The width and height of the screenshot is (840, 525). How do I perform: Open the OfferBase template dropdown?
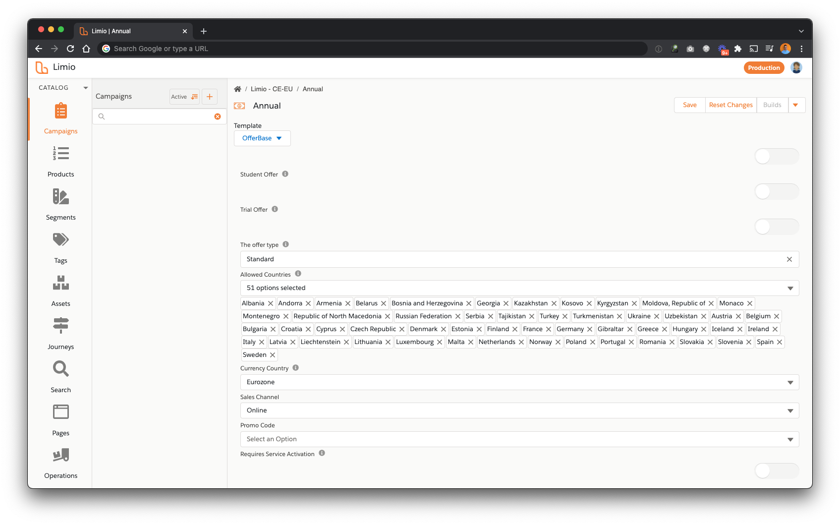[262, 138]
